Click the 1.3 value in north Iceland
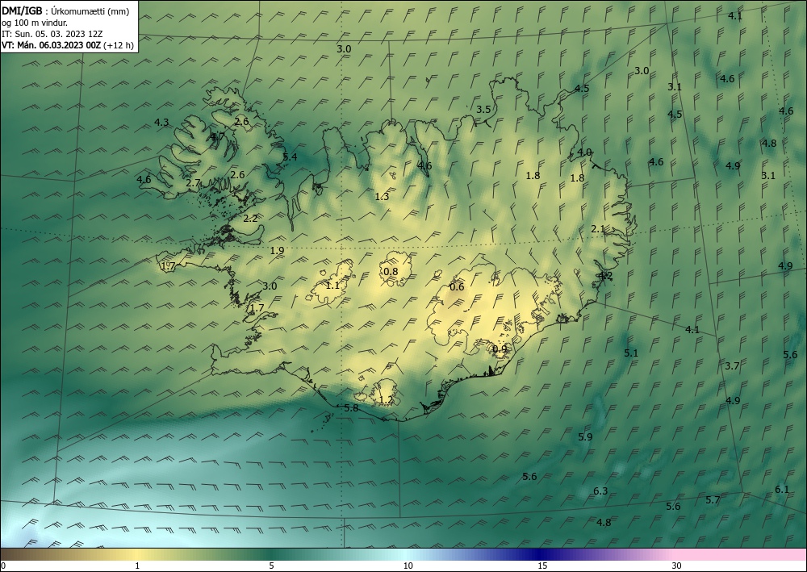 click(382, 197)
